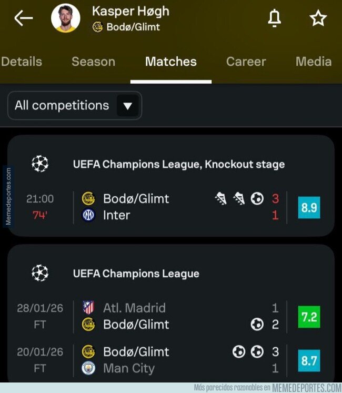Select the 8.7 rating badge
Viewport: 342px width, 393px height.
coord(309,360)
